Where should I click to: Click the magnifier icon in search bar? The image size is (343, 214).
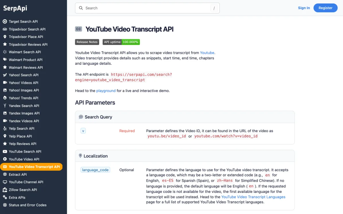click(81, 8)
